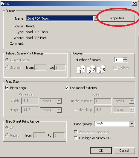139x158 pixels.
Task: Click the Type: Solid PDF Tools text
Action: pyautogui.click(x=32, y=32)
